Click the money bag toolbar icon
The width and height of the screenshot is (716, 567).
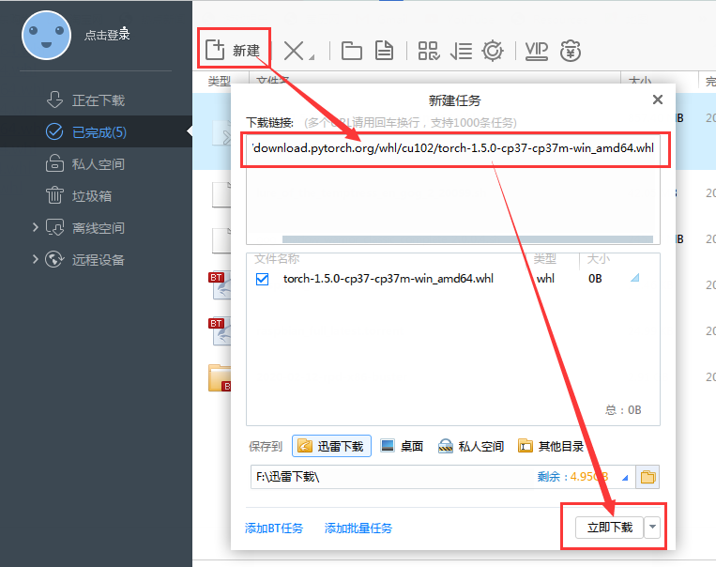coord(571,51)
